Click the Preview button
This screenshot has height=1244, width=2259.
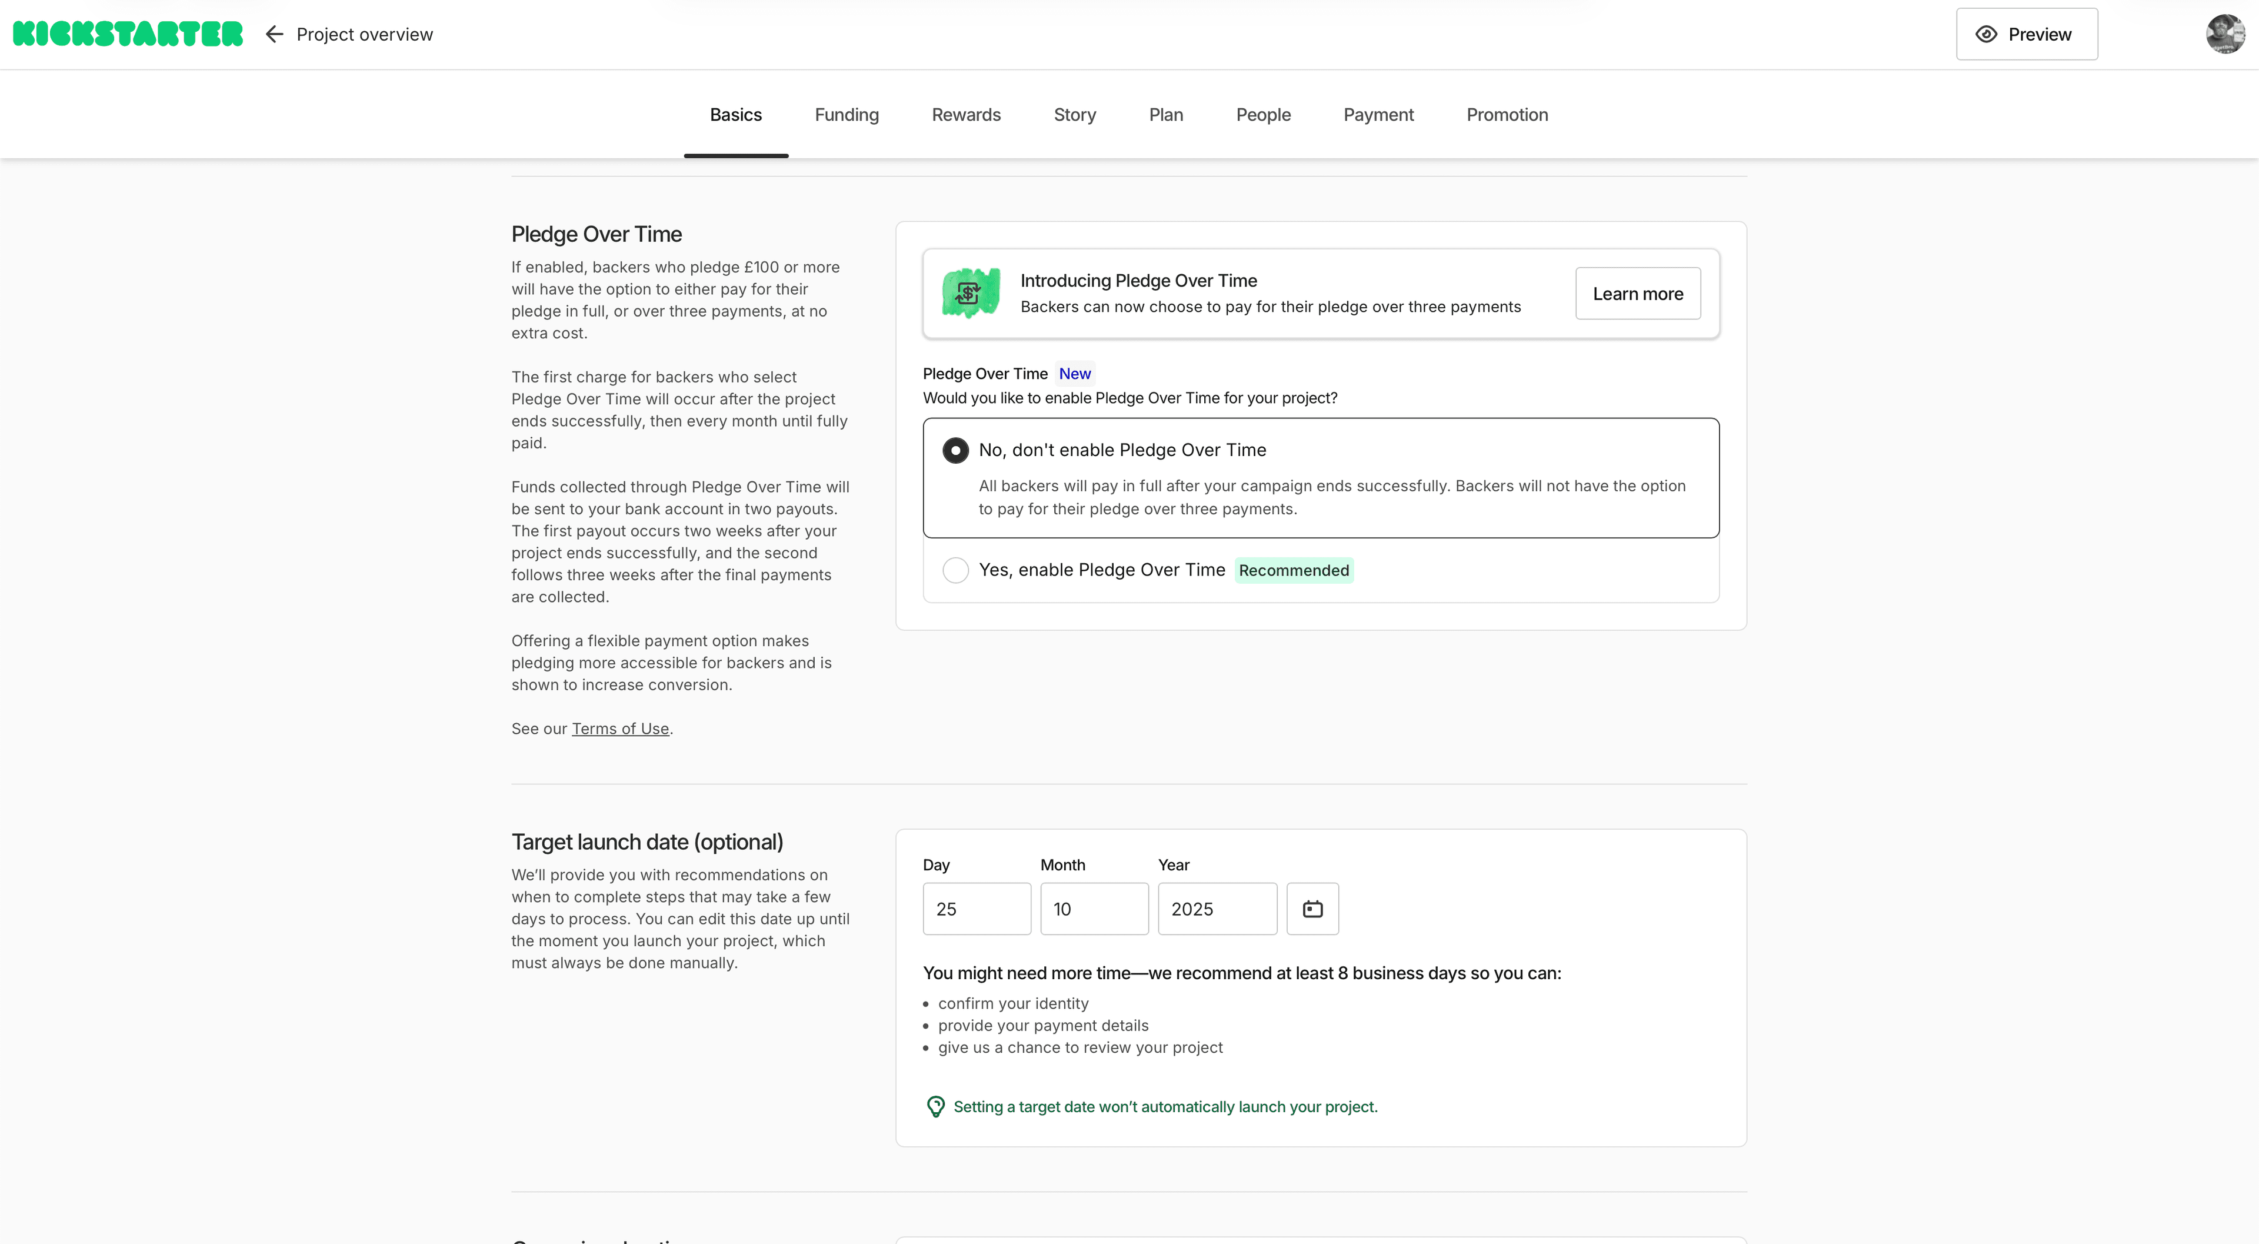tap(2027, 34)
